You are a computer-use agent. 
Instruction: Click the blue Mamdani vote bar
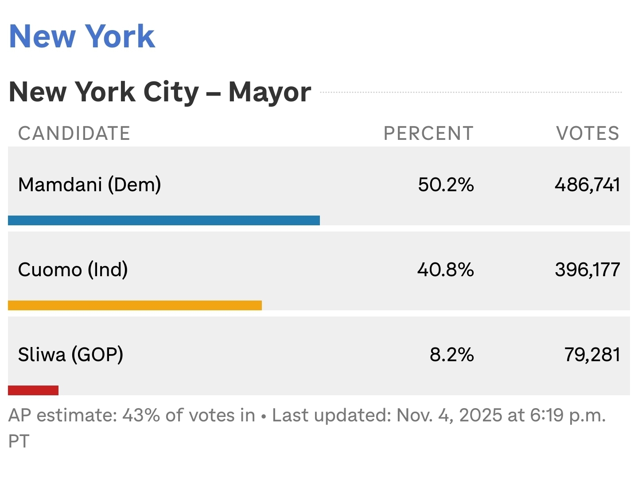tap(164, 220)
